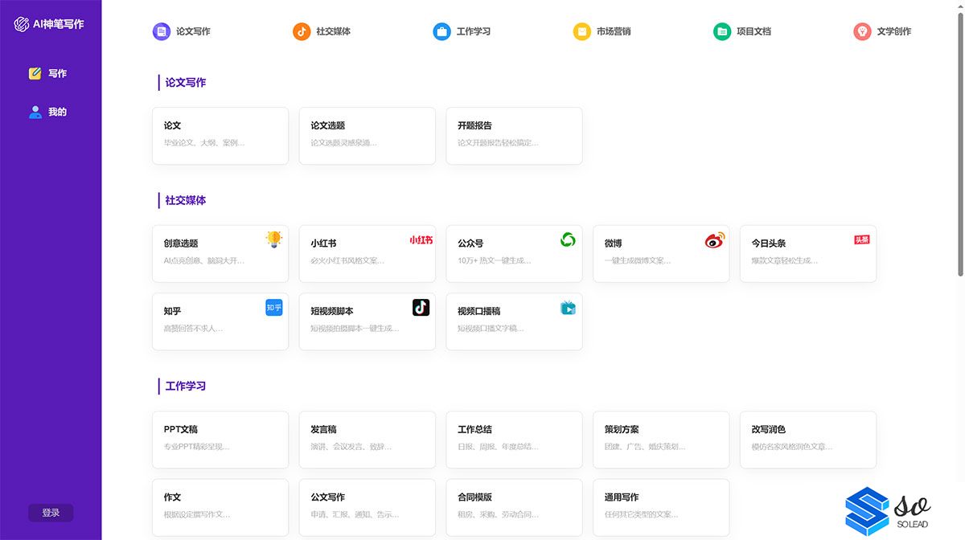Image resolution: width=965 pixels, height=540 pixels.
Task: Click the blue 知乎 logo icon
Action: pos(274,307)
